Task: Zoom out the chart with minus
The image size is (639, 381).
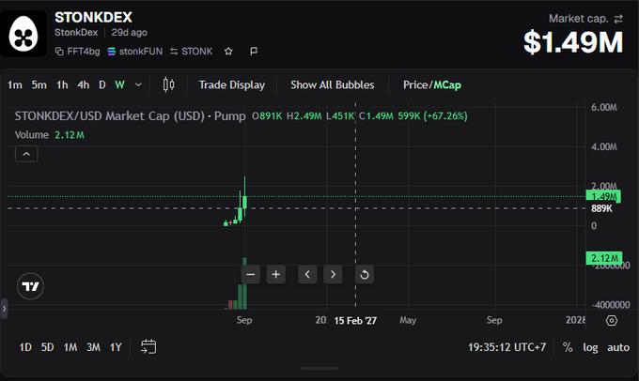Action: click(251, 274)
